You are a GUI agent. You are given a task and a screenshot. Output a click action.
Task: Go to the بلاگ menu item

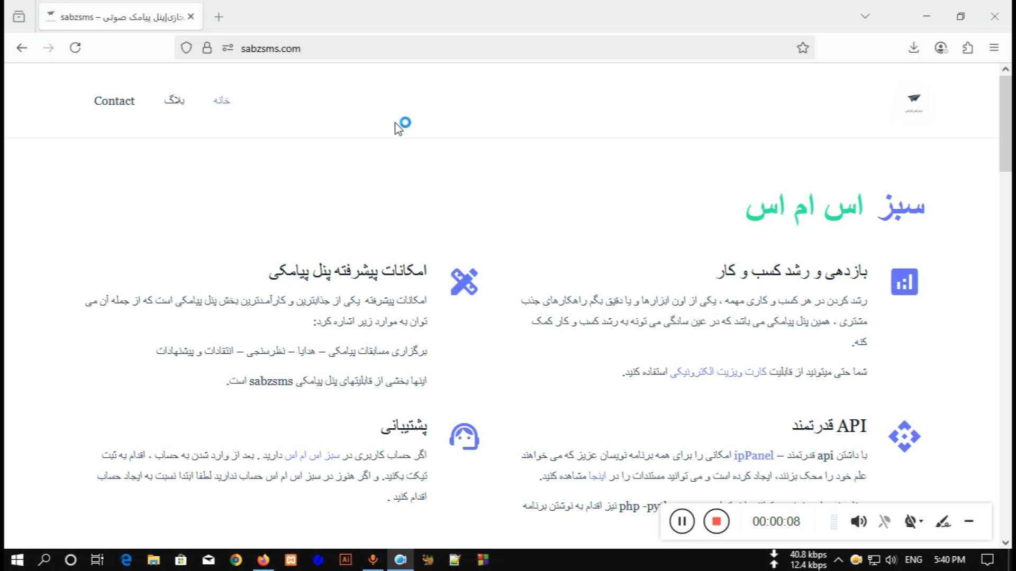(174, 100)
